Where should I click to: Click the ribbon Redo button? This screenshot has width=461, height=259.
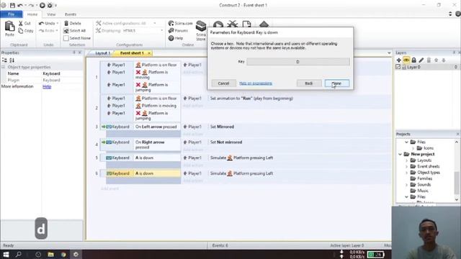[47, 30]
